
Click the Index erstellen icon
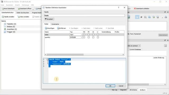click(x=18, y=17)
